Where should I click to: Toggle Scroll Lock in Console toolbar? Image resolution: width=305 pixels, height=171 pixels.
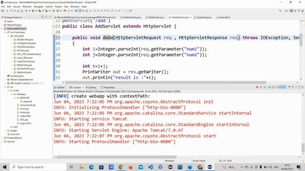pos(273,87)
